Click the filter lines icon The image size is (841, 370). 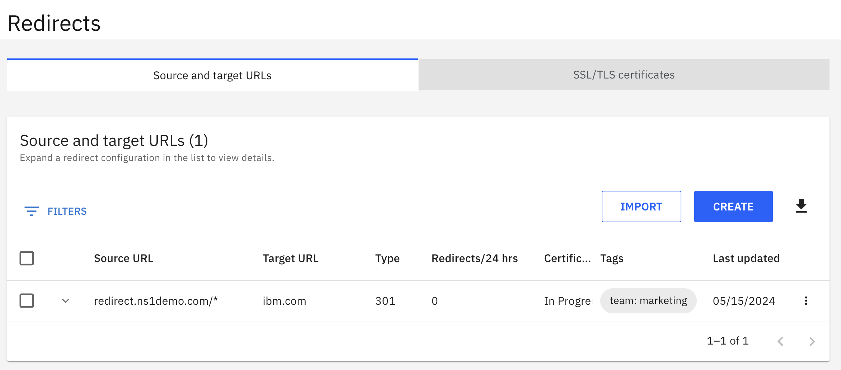coord(32,211)
